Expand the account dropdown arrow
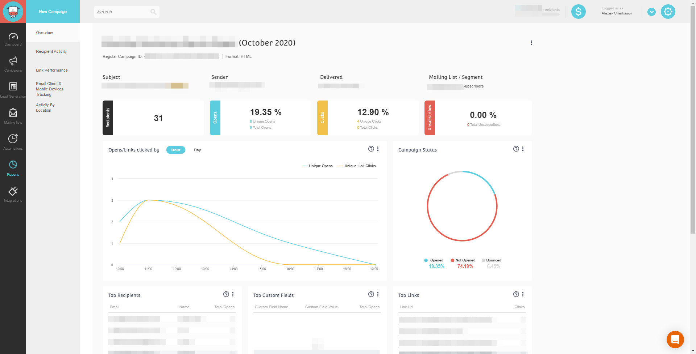Screen dimensions: 696x354 pyautogui.click(x=651, y=12)
